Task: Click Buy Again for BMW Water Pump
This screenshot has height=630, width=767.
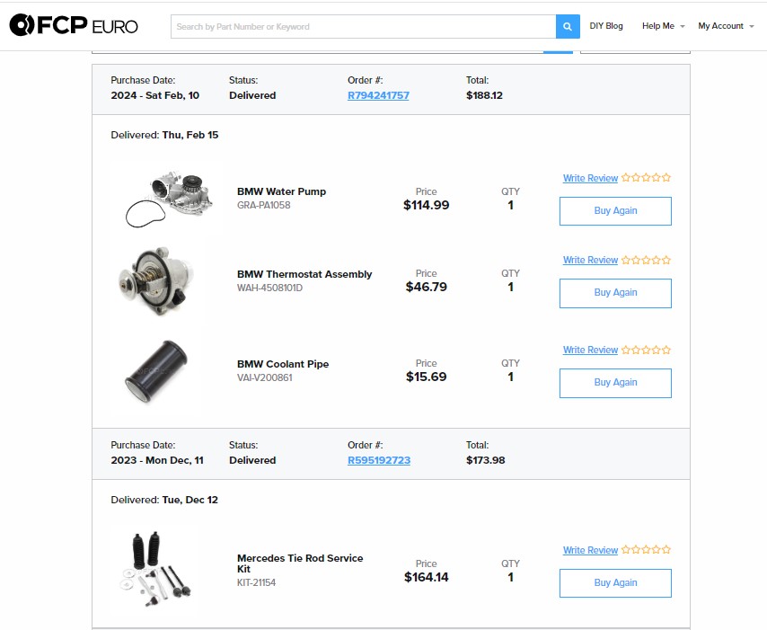Action: (x=615, y=210)
